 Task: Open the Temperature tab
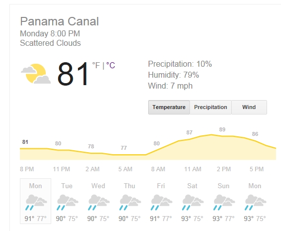click(169, 107)
